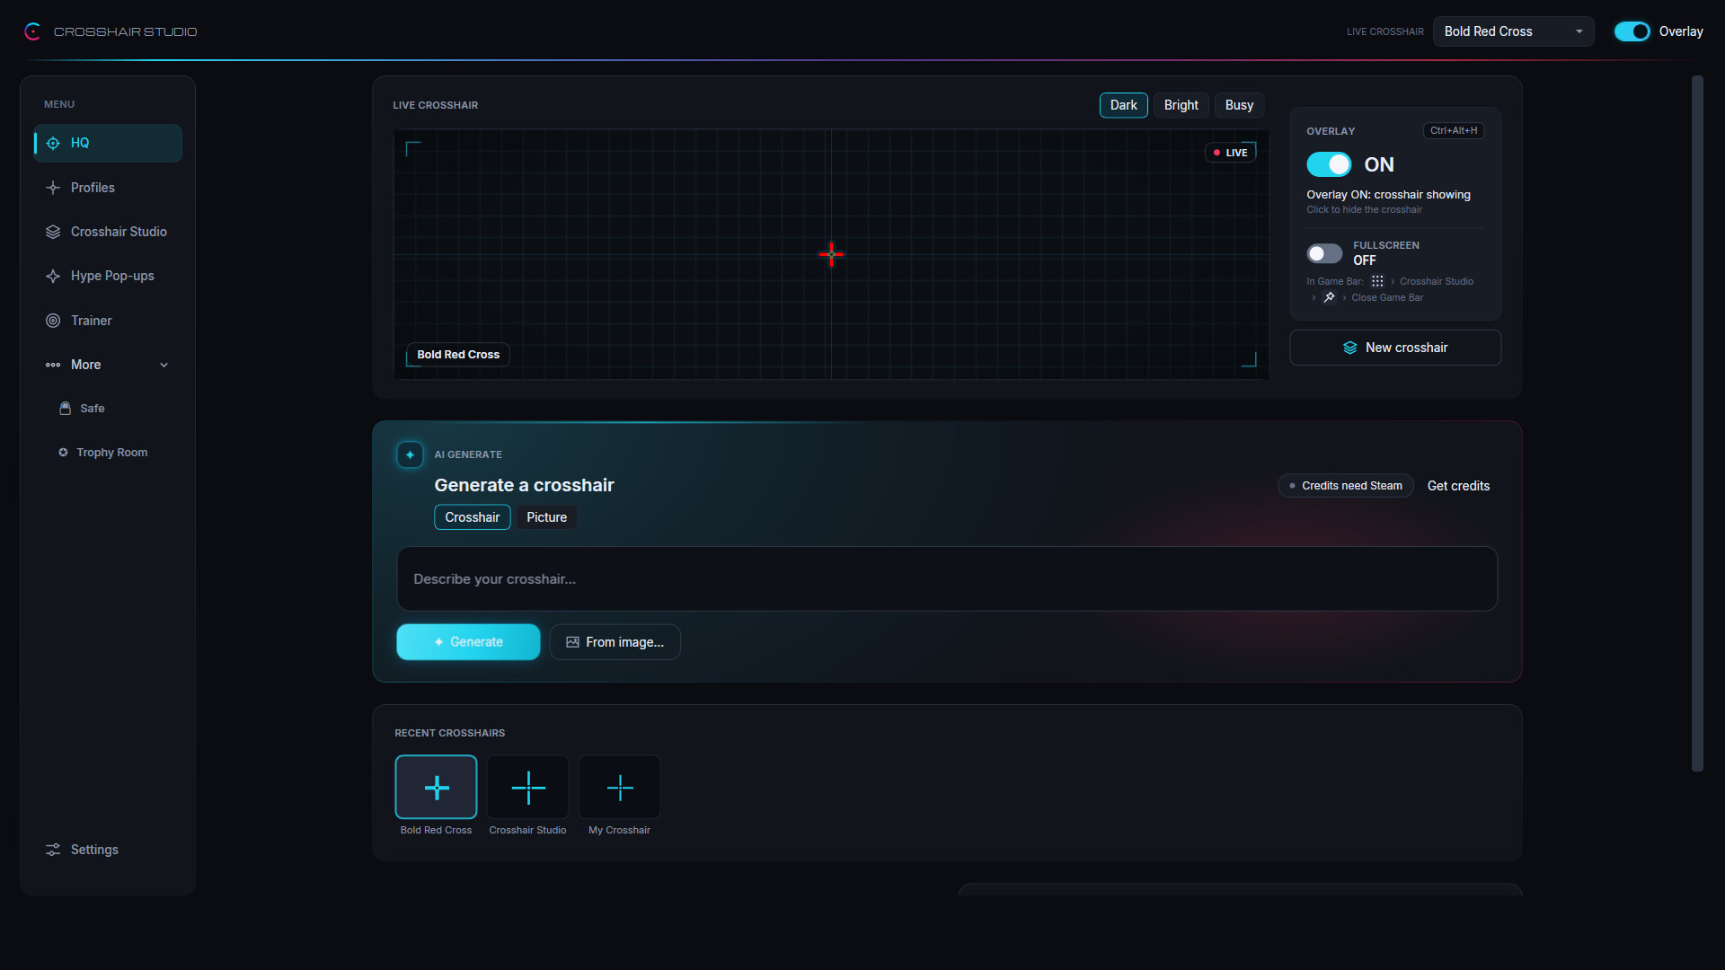Open Trainer from the sidebar
The image size is (1725, 970).
pyautogui.click(x=108, y=321)
